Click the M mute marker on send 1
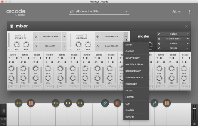 tap(9, 49)
